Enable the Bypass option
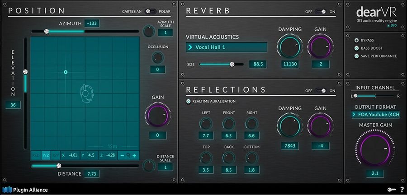407x195 pixels. coord(357,40)
